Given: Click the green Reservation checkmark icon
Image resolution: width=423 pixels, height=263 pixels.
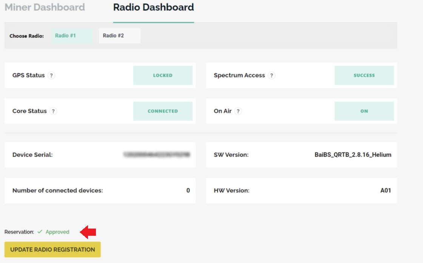Looking at the screenshot, I should 40,232.
